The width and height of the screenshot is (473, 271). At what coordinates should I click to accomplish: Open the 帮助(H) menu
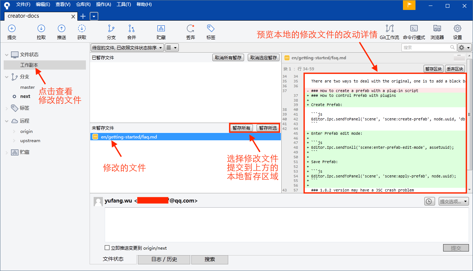144,4
